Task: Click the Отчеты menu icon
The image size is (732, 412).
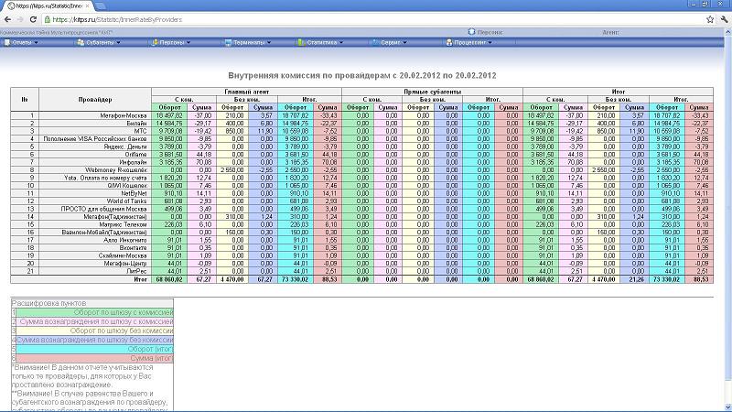Action: tap(7, 42)
